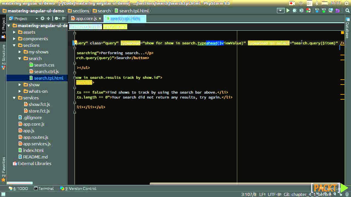The height and width of the screenshot is (197, 351).
Task: Open the 2: Favorites side tab
Action: coord(3,170)
